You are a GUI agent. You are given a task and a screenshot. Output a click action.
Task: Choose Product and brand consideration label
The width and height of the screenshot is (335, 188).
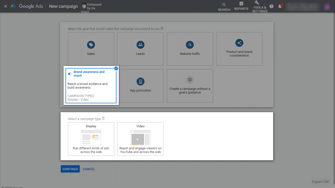[239, 54]
